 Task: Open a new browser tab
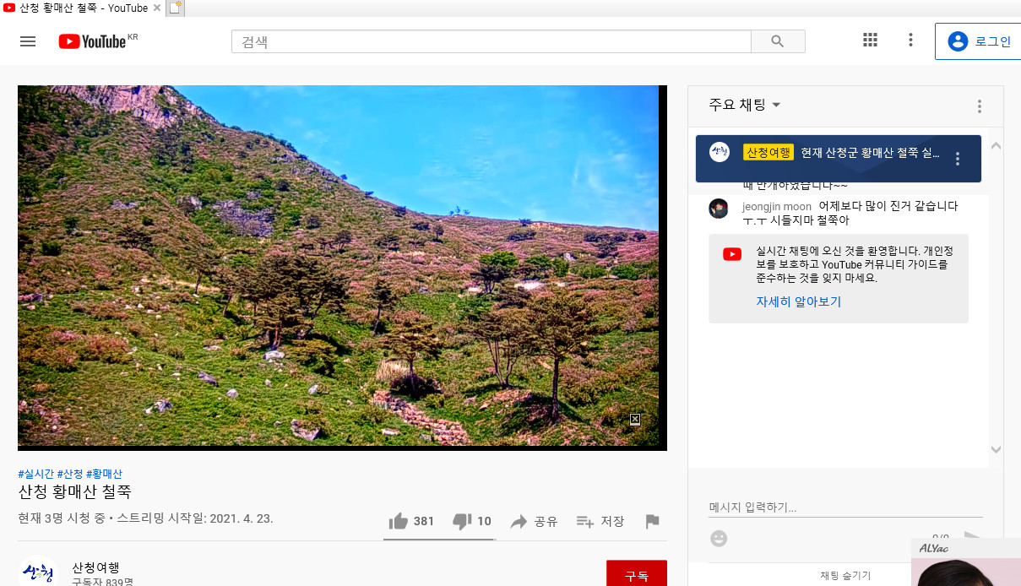pos(175,8)
